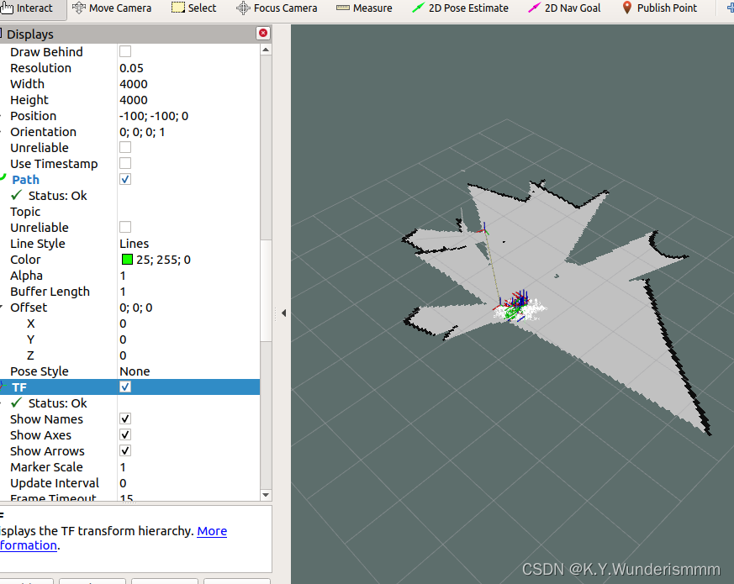The height and width of the screenshot is (584, 734).
Task: Click the Displays panel title
Action: (x=30, y=34)
